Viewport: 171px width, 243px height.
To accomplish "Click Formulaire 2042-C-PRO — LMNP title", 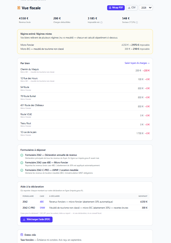I will (x=52, y=170).
